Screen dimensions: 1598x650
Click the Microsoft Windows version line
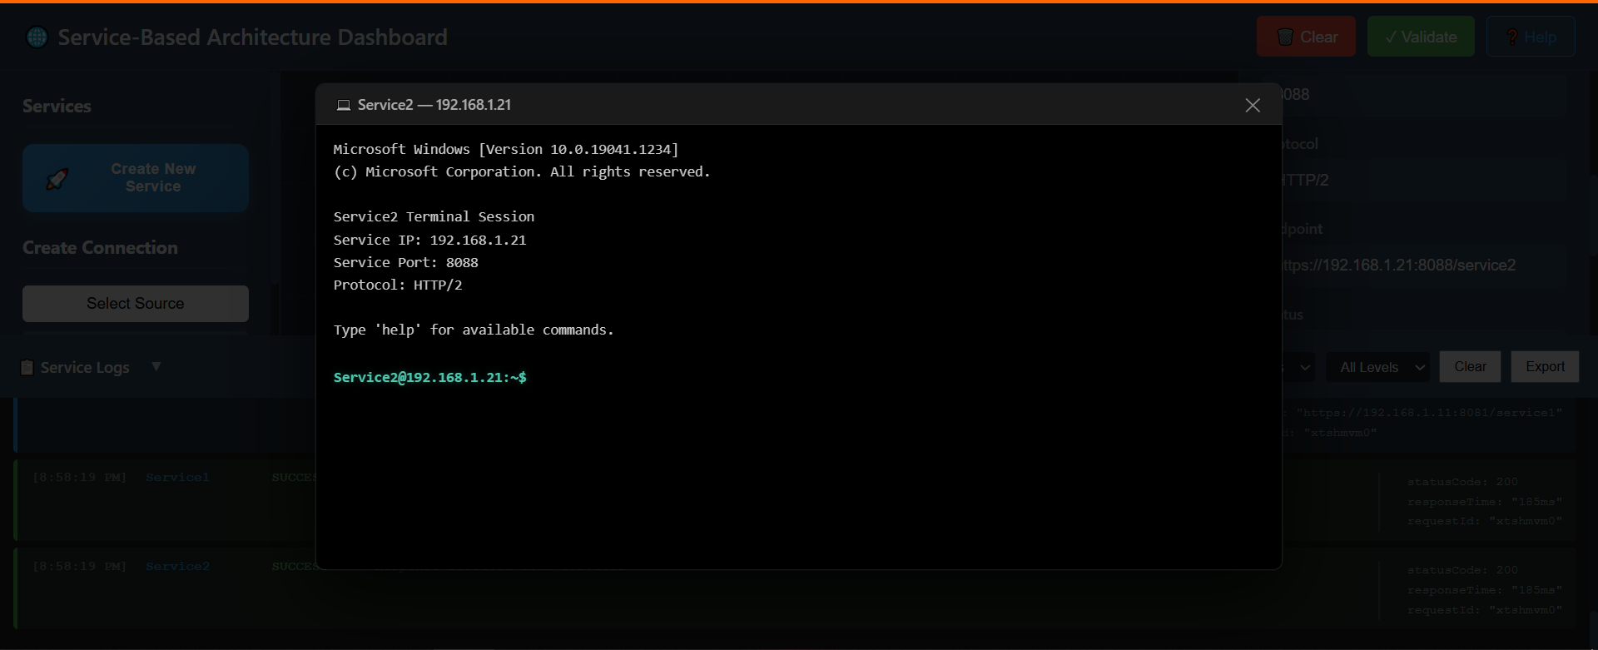point(505,149)
